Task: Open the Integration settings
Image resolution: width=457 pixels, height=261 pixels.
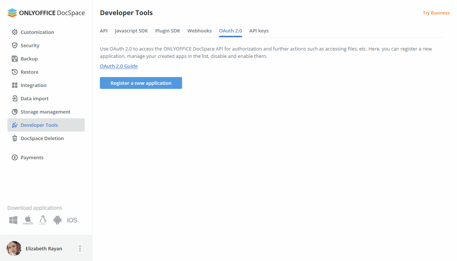Action: [x=33, y=85]
